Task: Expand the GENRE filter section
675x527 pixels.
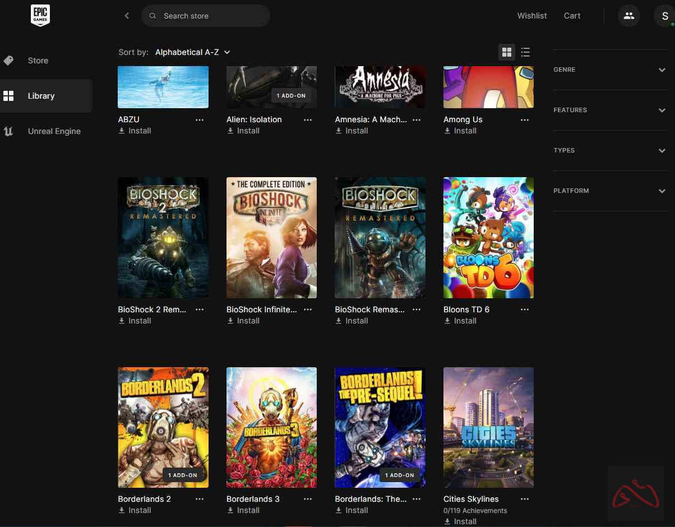Action: [611, 70]
